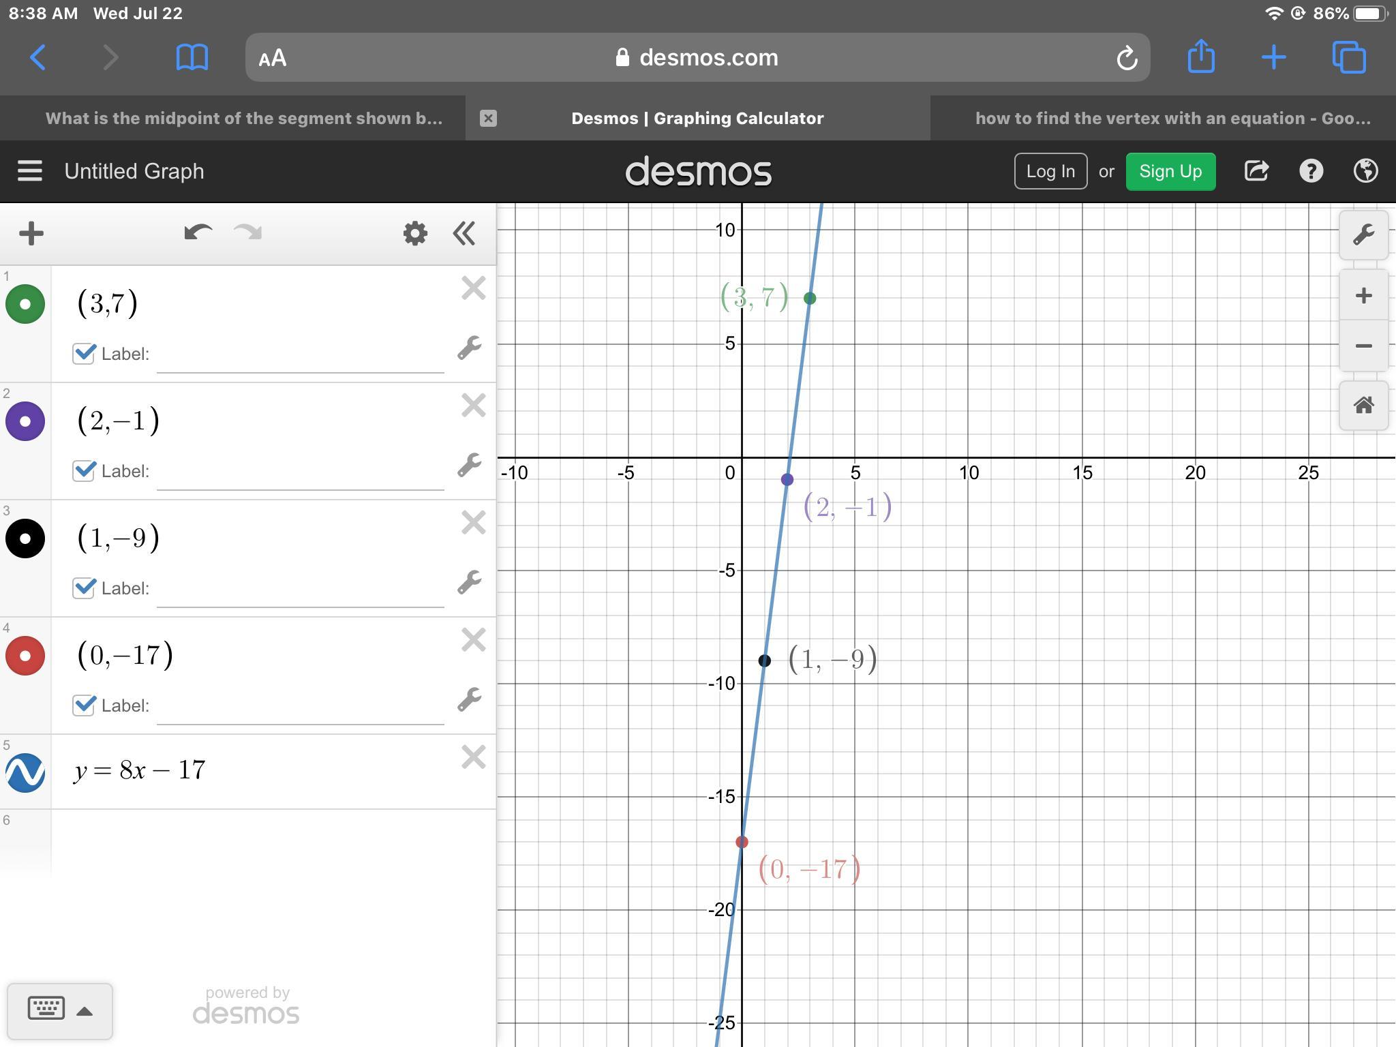
Task: Collapse the expression list with double chevron
Action: [x=464, y=233]
